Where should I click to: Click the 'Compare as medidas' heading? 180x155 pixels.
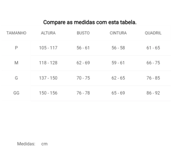90,22
